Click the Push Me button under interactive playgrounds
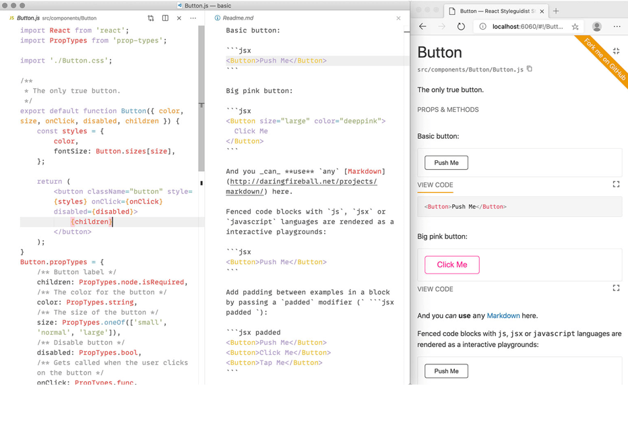This screenshot has width=628, height=421. [446, 371]
